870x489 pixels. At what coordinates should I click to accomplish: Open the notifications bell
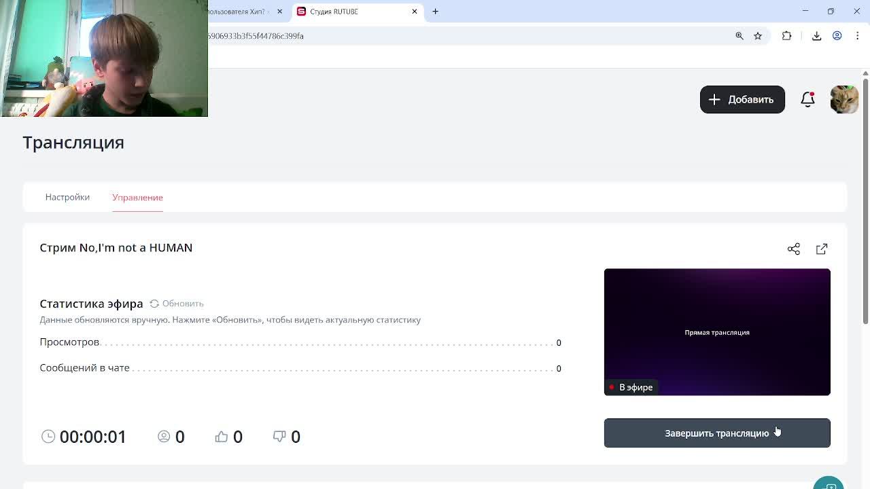[x=807, y=99]
